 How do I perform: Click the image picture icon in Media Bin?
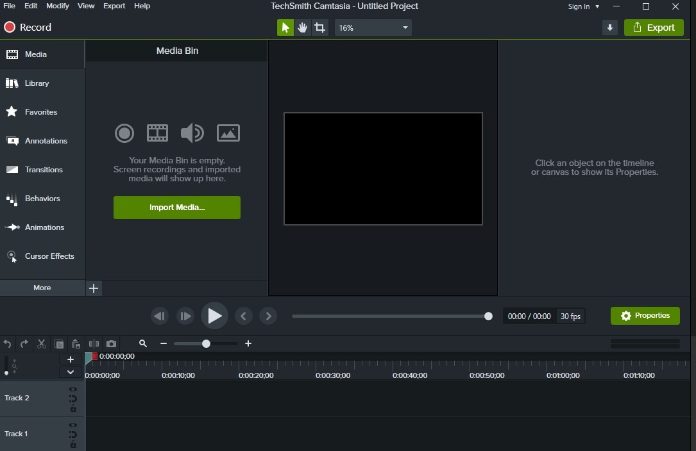pos(228,133)
